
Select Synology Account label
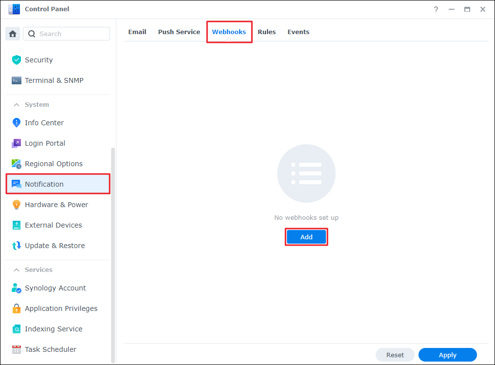55,288
